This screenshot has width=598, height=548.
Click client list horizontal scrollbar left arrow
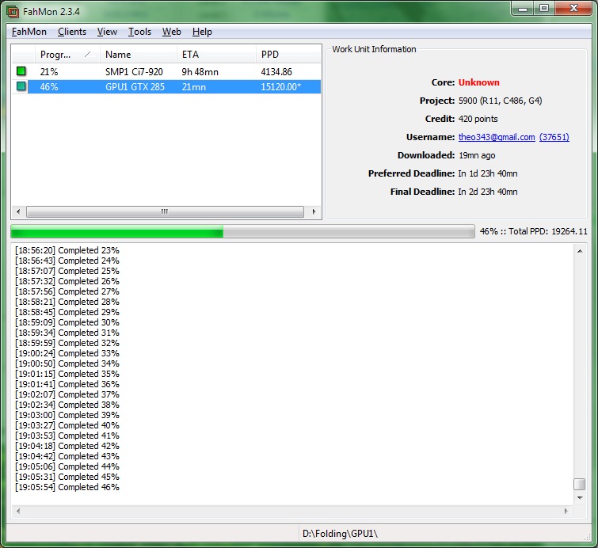[18, 211]
